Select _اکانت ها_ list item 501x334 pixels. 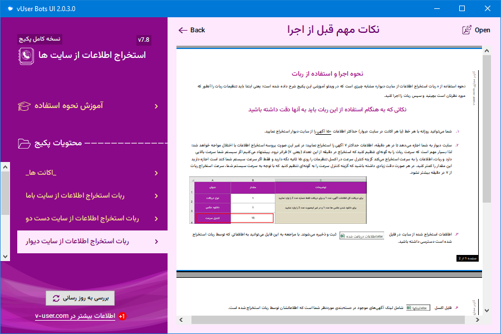(x=92, y=173)
